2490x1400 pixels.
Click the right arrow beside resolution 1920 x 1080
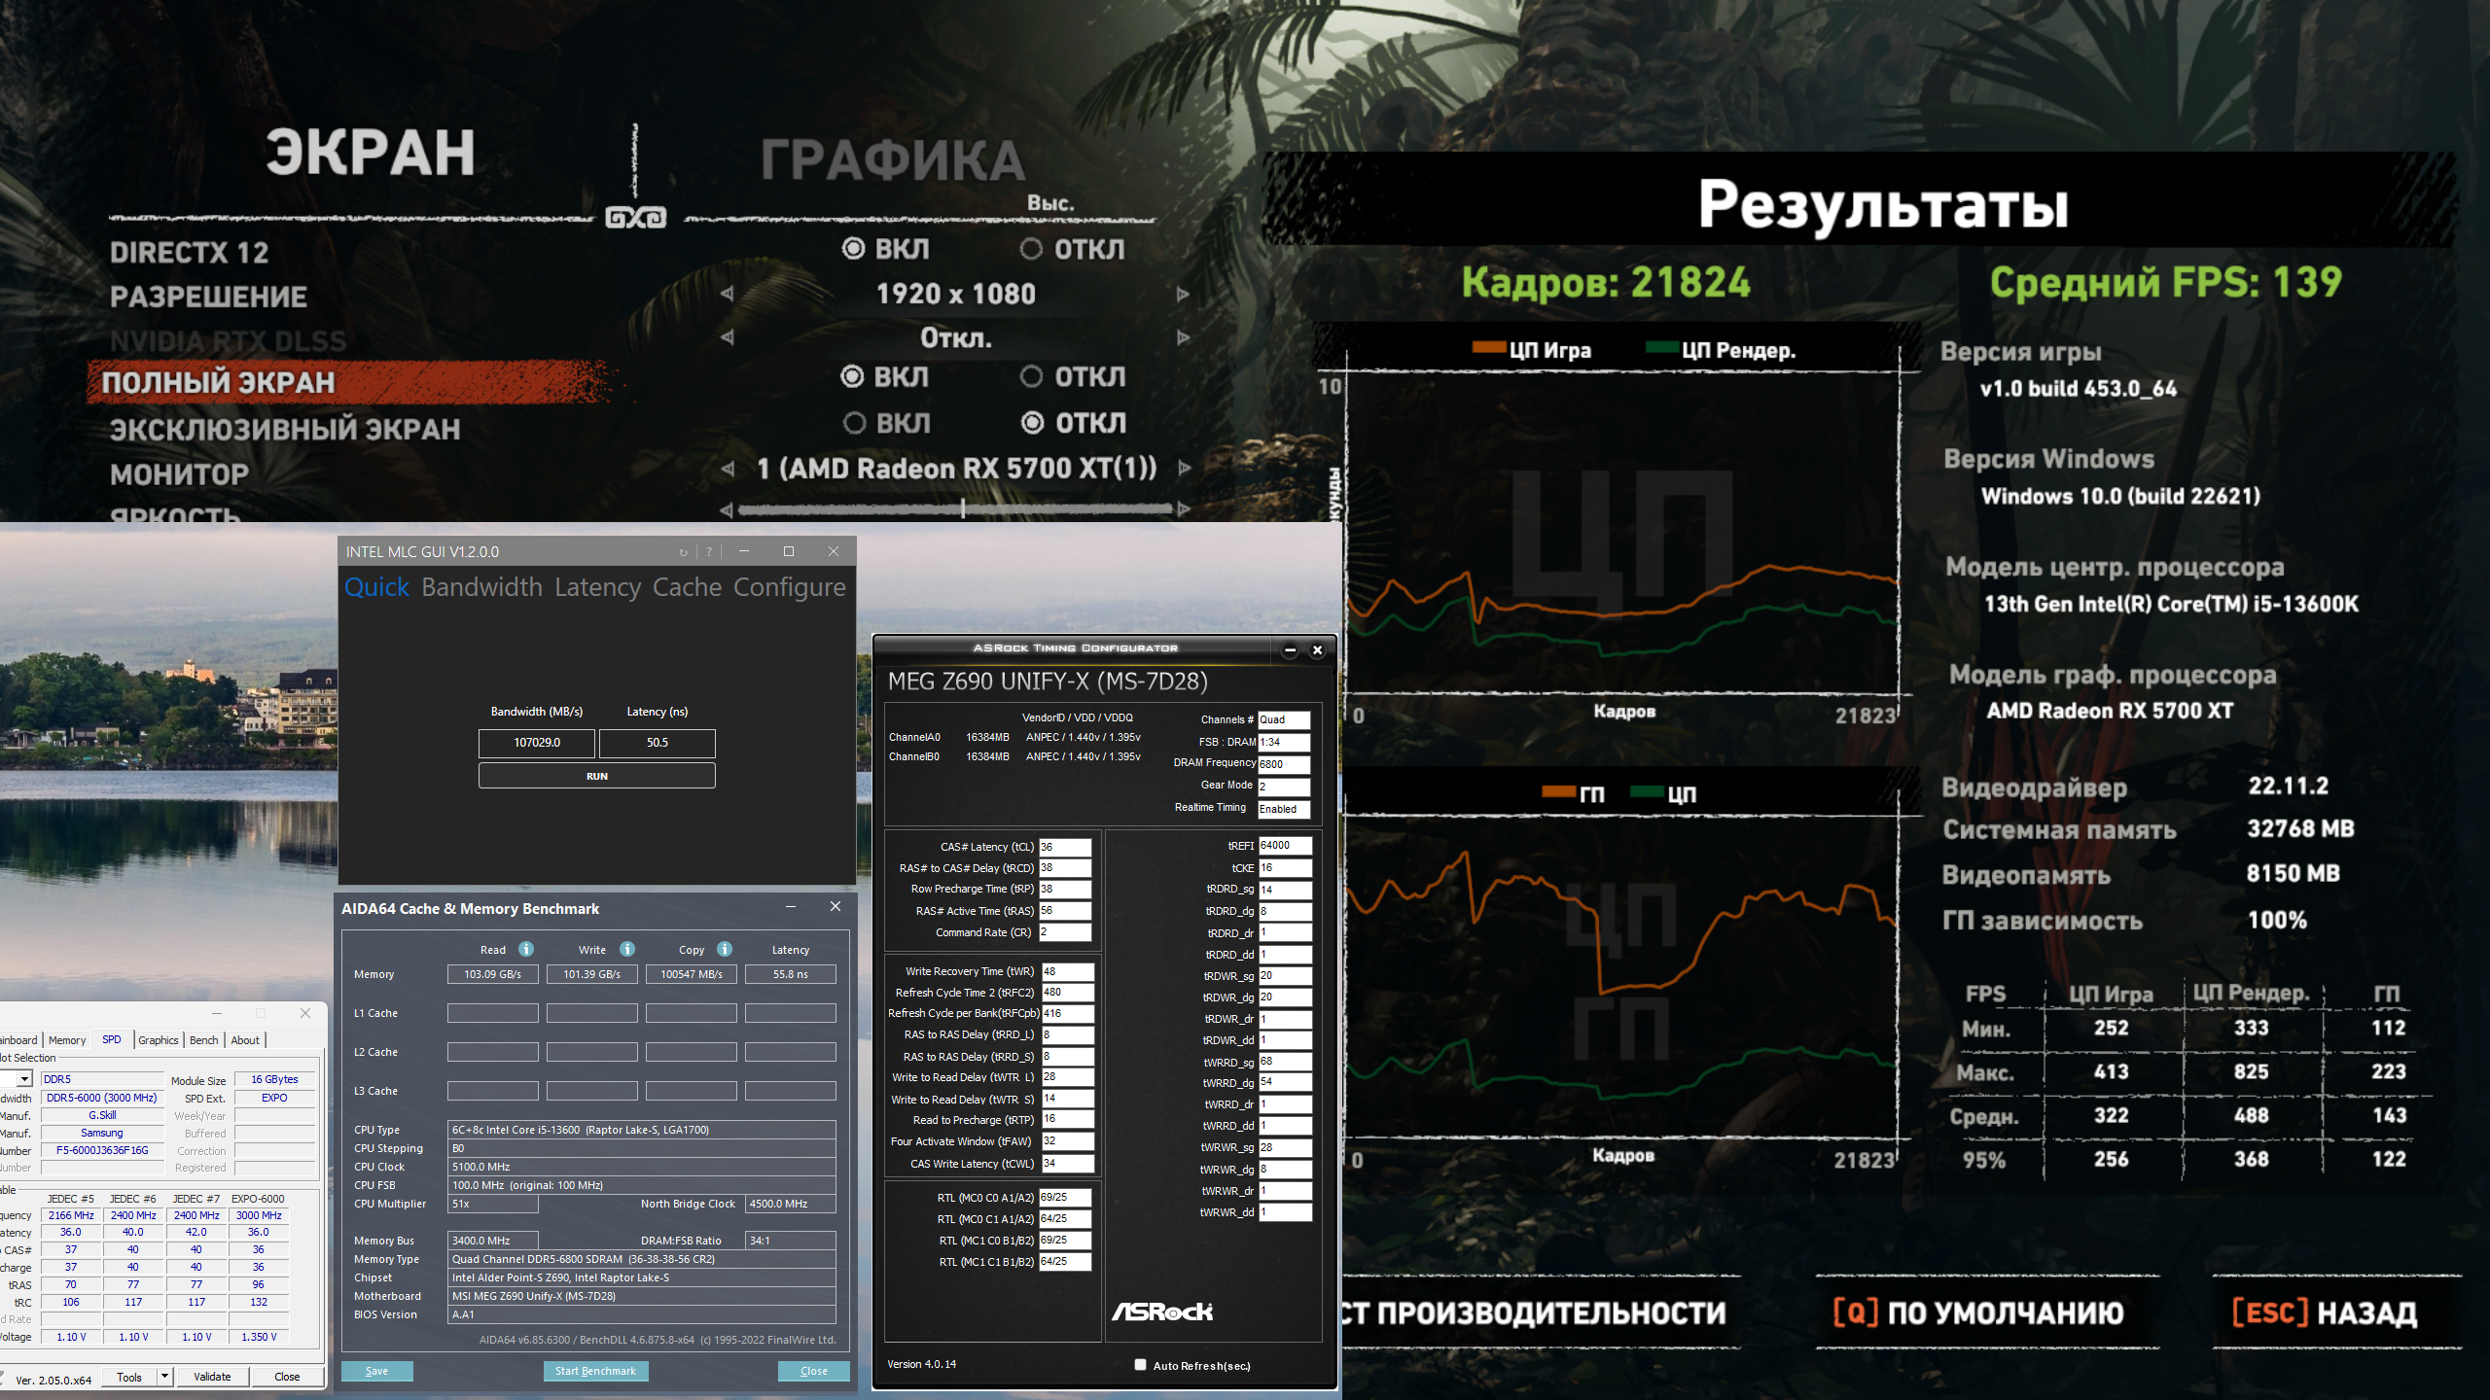pos(1184,294)
